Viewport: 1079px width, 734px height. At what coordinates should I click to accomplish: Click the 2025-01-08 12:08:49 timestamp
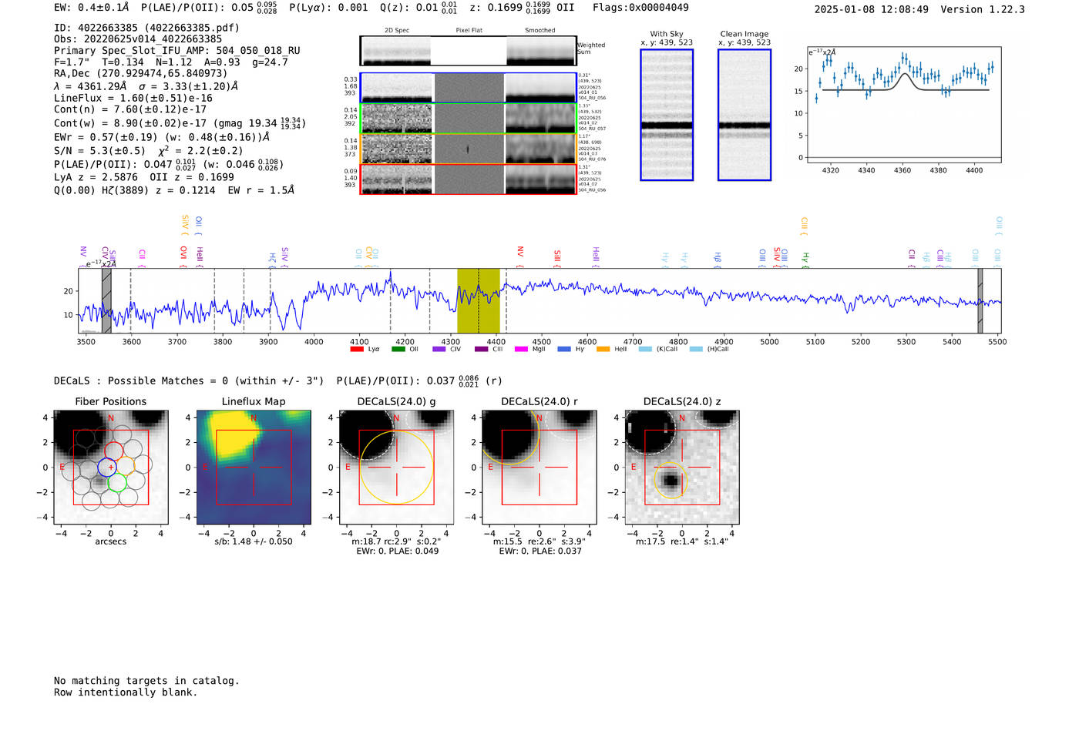(x=872, y=9)
